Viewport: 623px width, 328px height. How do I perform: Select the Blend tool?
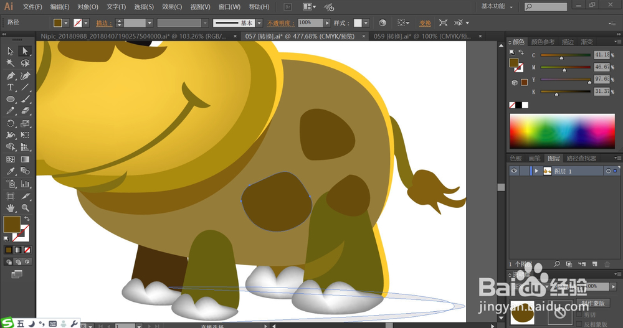[x=25, y=171]
